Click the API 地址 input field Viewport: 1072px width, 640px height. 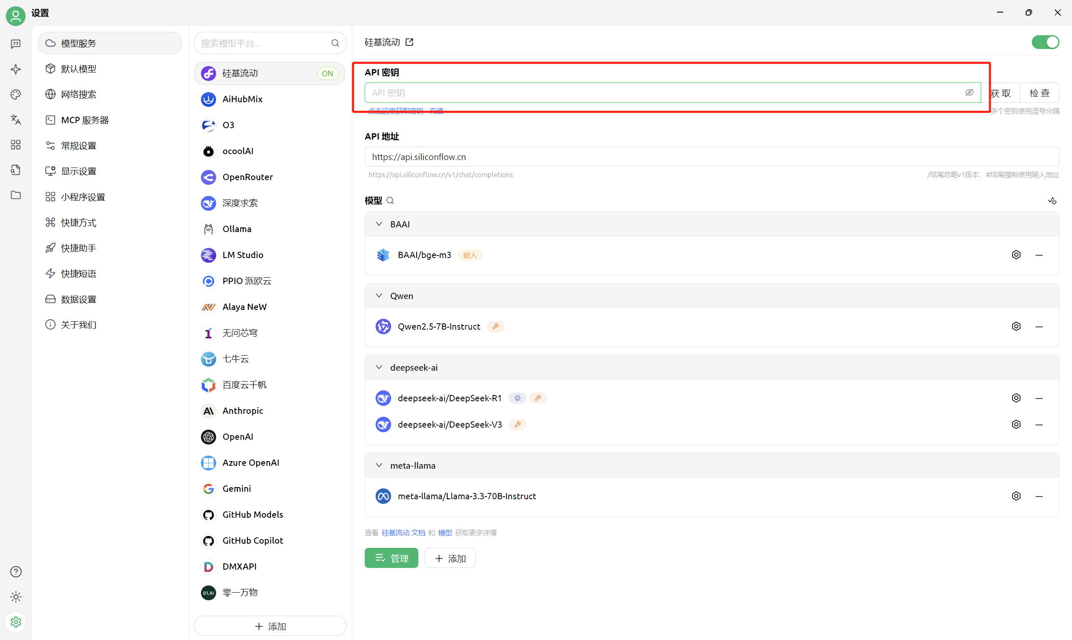coord(711,157)
